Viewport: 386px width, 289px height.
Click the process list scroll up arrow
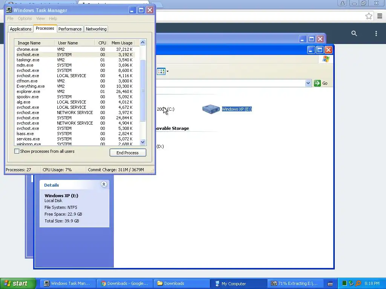click(x=142, y=43)
